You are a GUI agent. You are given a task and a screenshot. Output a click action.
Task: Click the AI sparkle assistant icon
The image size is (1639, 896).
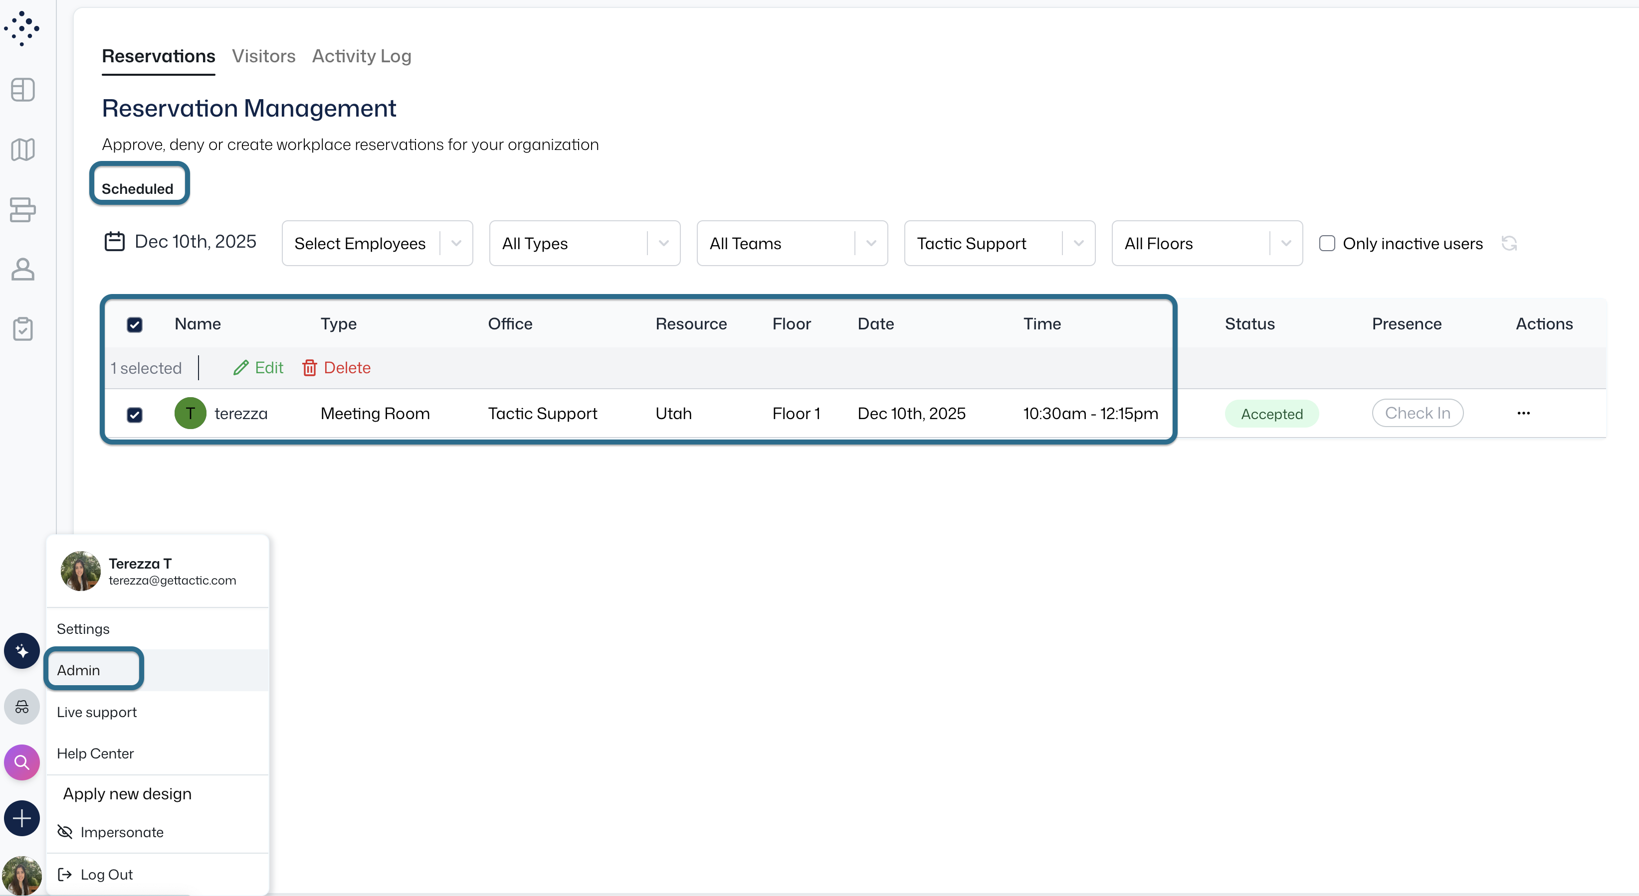(x=21, y=651)
